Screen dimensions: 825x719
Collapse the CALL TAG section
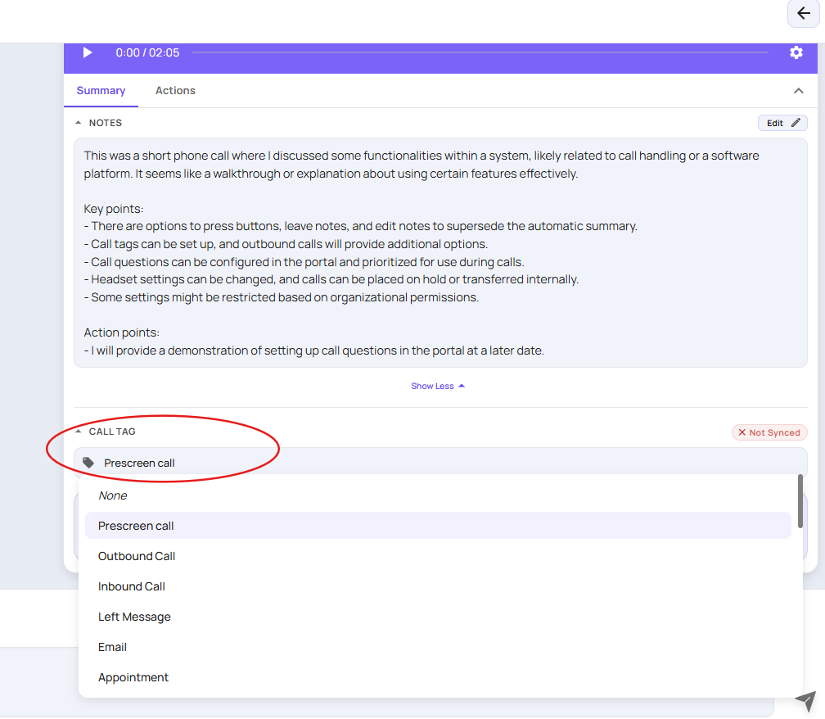[79, 432]
